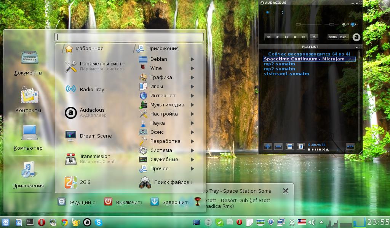Click the Opera icon in the taskbar
Viewport: 390px width, 228px height.
[42, 222]
